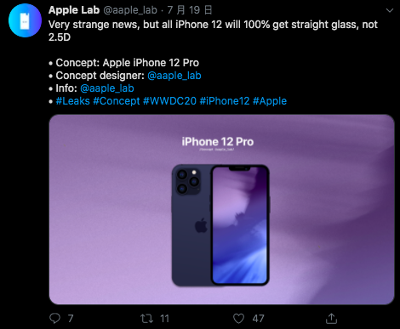400x329 pixels.
Task: Open the #Concept hashtag
Action: [117, 101]
